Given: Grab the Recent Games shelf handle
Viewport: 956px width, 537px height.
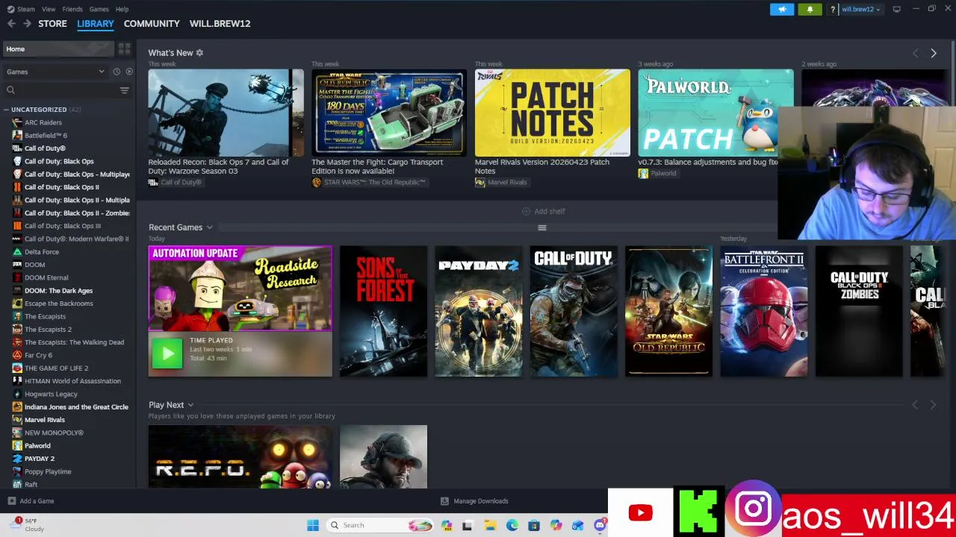Looking at the screenshot, I should click(x=542, y=228).
